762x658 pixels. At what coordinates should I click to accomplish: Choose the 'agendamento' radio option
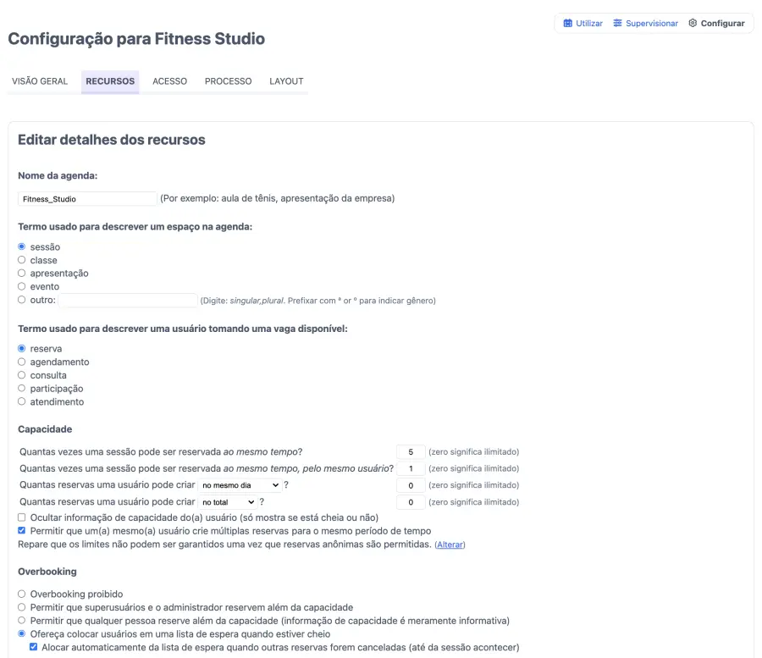coord(22,362)
